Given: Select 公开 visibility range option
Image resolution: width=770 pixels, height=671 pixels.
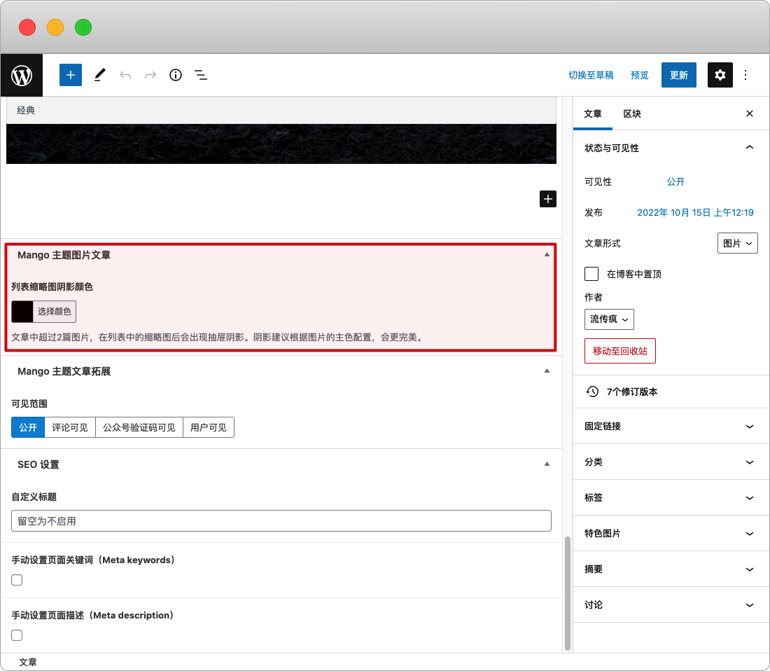Looking at the screenshot, I should [28, 427].
